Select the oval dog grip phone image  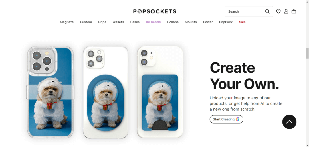[x=105, y=92]
